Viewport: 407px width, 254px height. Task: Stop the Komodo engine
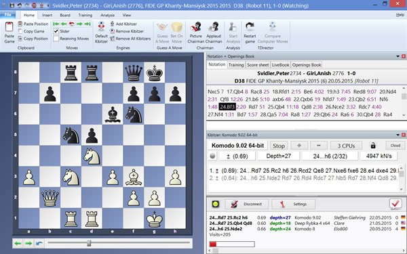(279, 146)
